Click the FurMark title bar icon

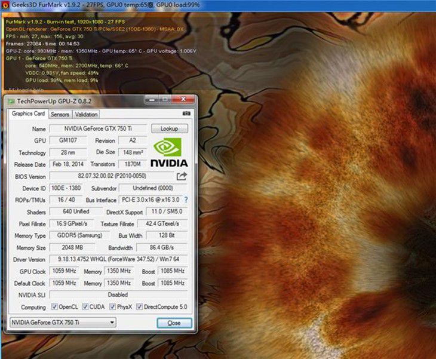click(5, 5)
